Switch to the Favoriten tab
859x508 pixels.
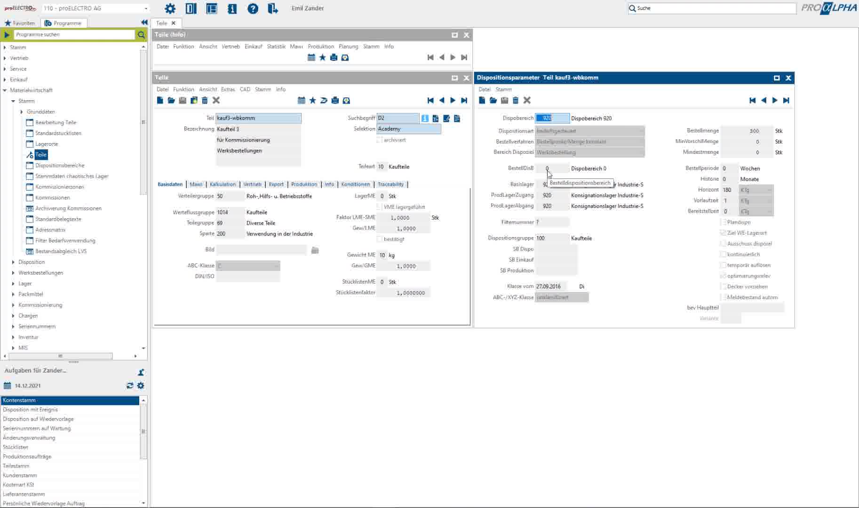click(x=20, y=23)
